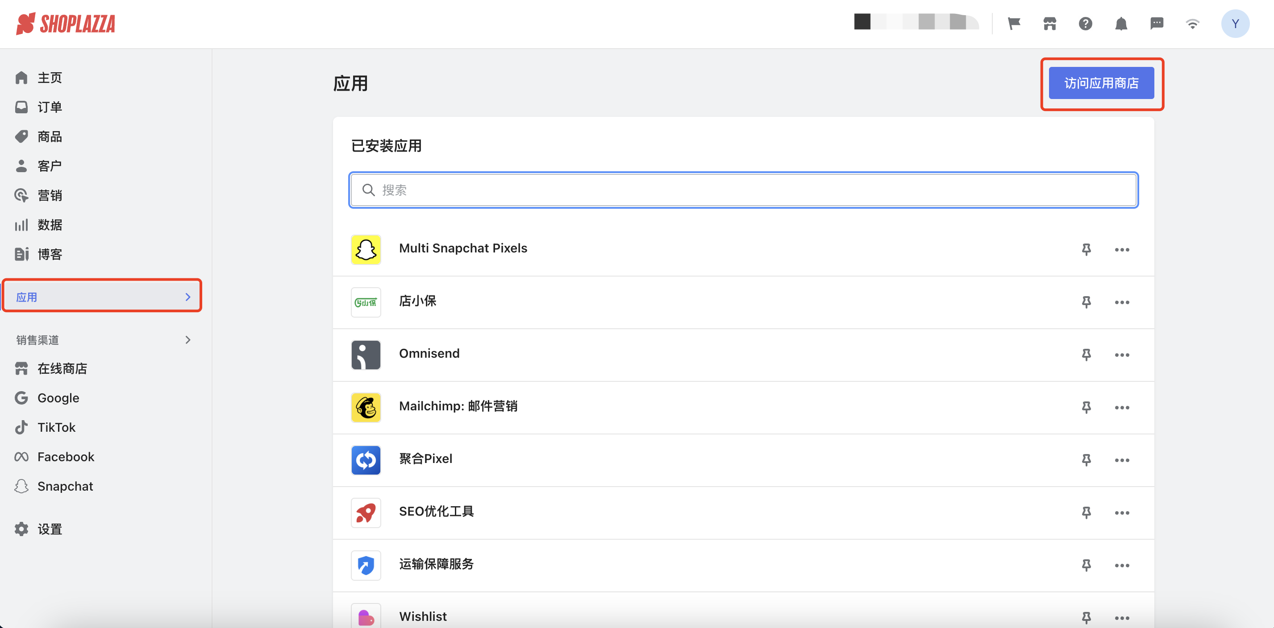Image resolution: width=1274 pixels, height=628 pixels.
Task: Open the chat message icon in the header
Action: tap(1156, 24)
